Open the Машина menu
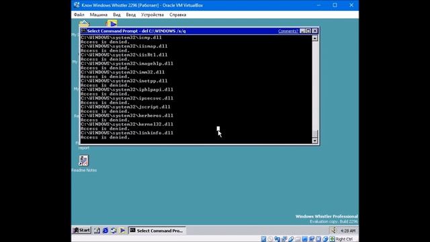The width and height of the screenshot is (430, 242). coord(99,15)
